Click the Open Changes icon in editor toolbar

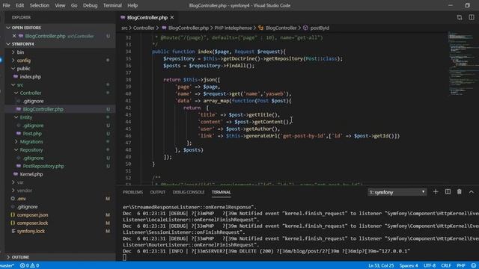pyautogui.click(x=460, y=17)
